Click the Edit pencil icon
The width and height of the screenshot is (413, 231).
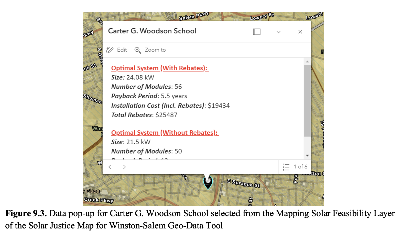point(110,50)
